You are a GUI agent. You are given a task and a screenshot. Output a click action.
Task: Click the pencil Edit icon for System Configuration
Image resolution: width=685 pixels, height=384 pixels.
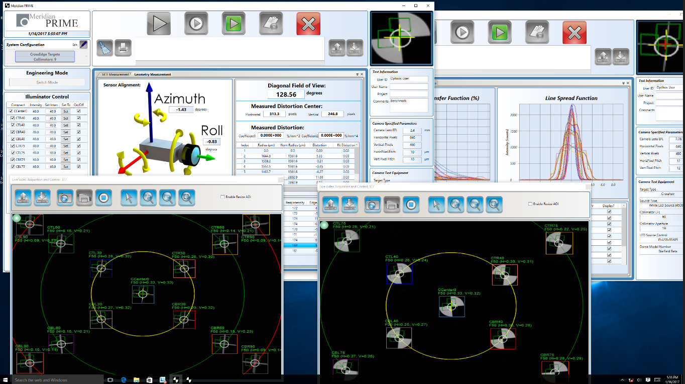pyautogui.click(x=83, y=45)
